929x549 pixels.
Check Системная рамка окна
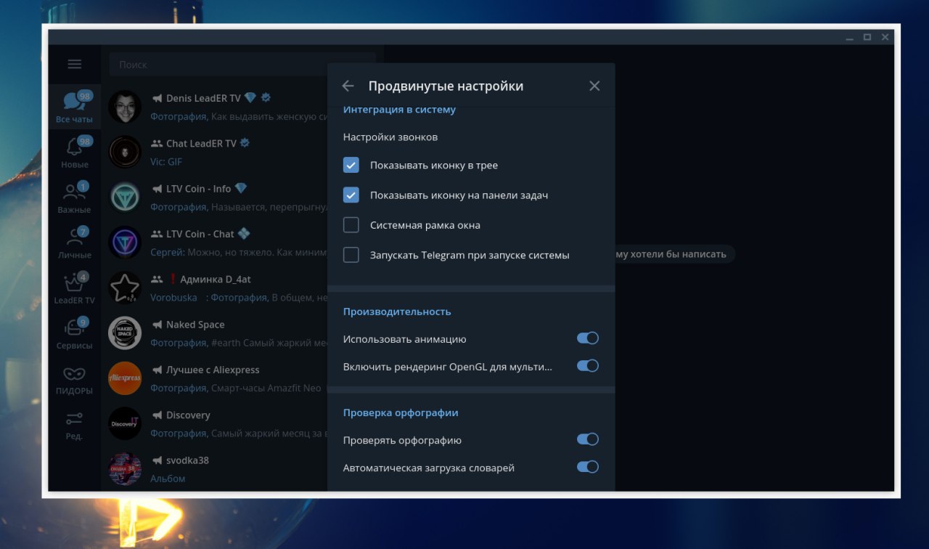point(351,225)
